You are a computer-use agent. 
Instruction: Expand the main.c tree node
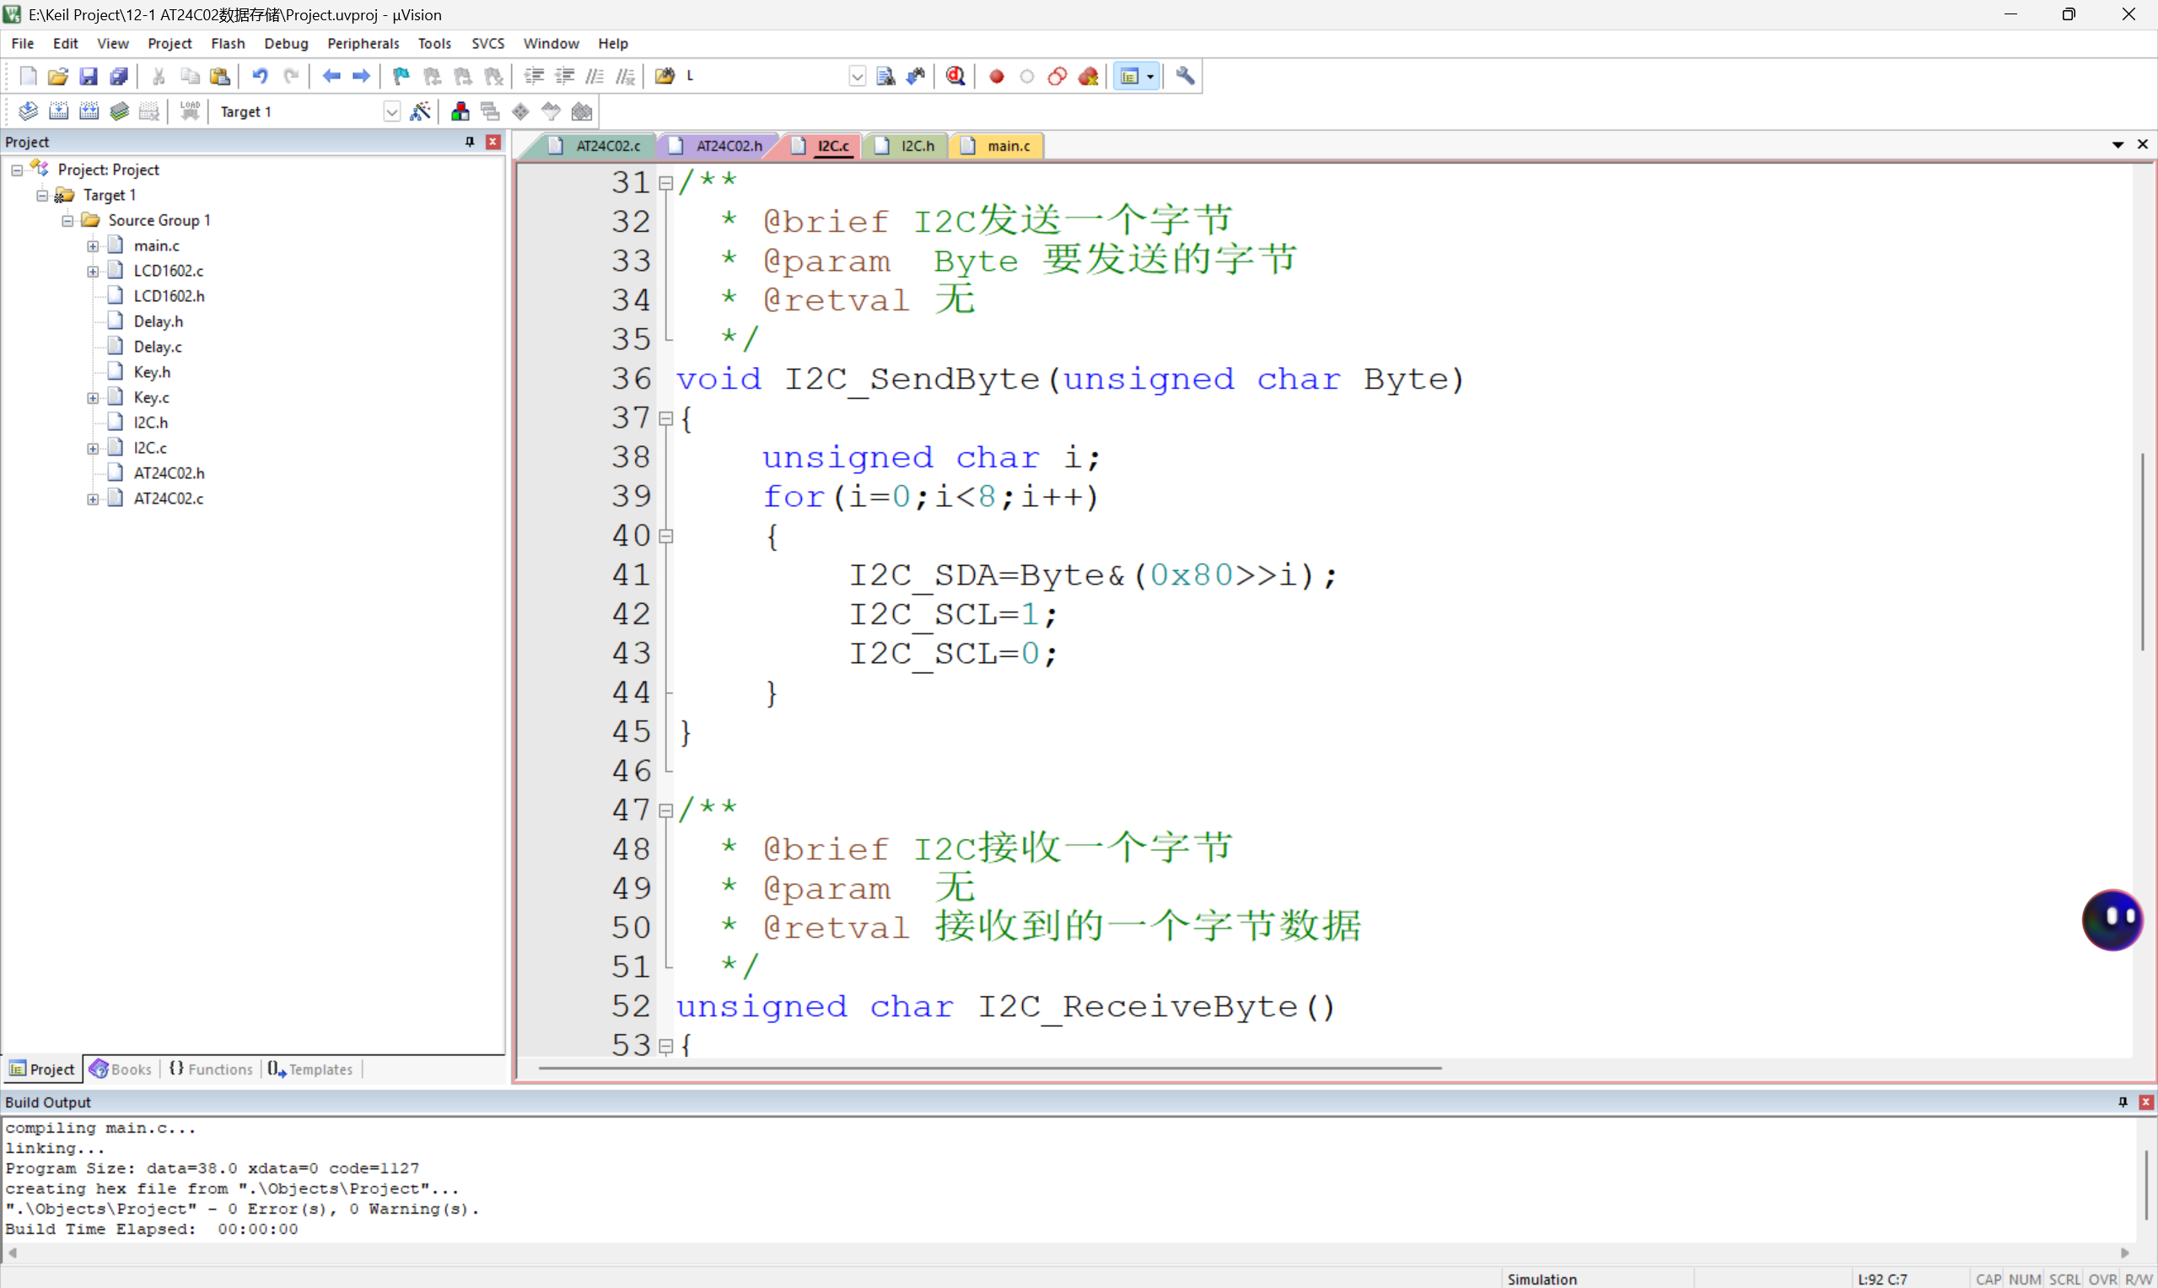pos(93,245)
